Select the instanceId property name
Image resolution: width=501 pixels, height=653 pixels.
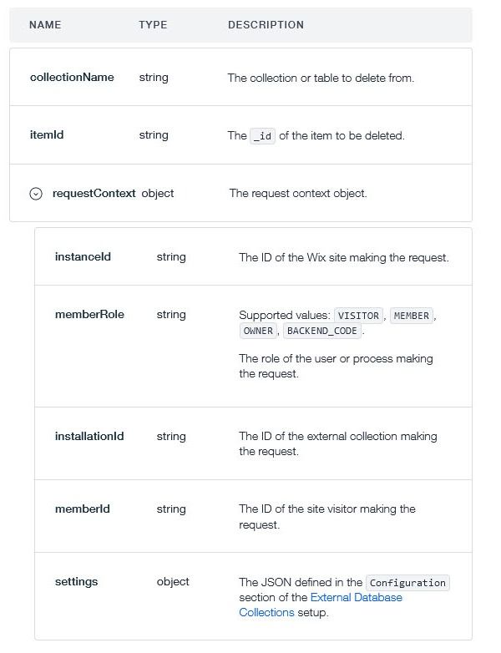pos(83,257)
